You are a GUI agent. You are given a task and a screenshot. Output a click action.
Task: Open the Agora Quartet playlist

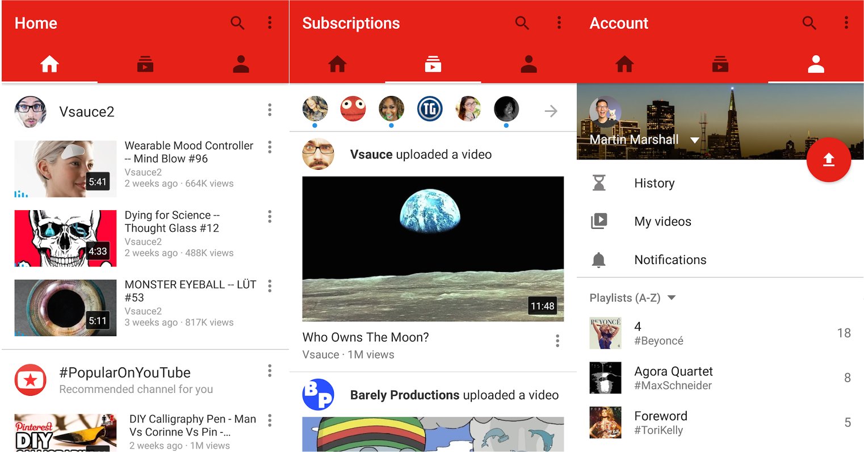pyautogui.click(x=673, y=378)
